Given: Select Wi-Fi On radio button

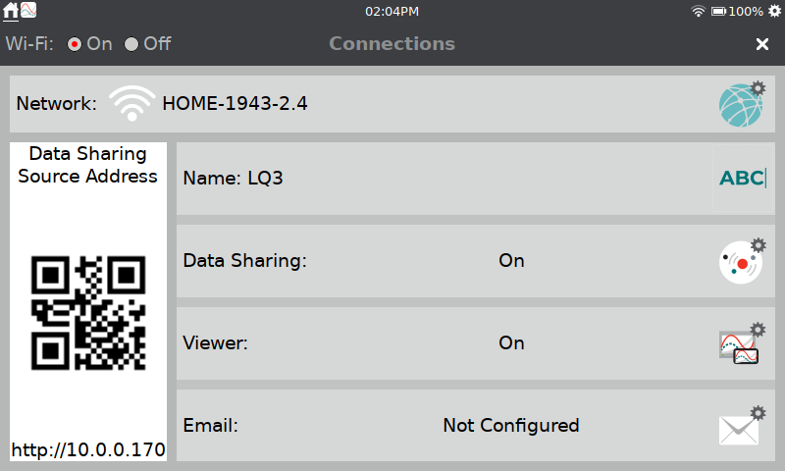Looking at the screenshot, I should point(75,44).
